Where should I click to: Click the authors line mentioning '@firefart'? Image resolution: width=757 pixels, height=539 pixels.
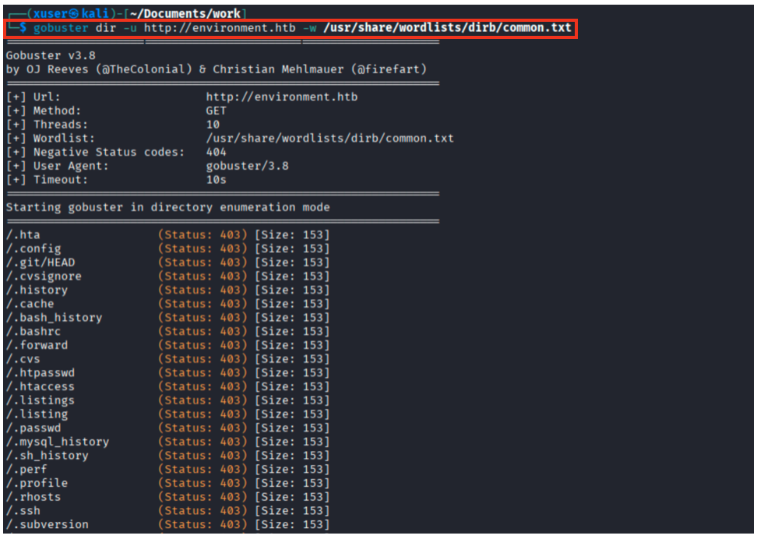coord(217,69)
